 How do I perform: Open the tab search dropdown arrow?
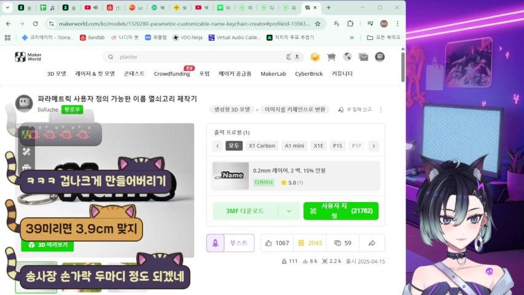(x=7, y=7)
